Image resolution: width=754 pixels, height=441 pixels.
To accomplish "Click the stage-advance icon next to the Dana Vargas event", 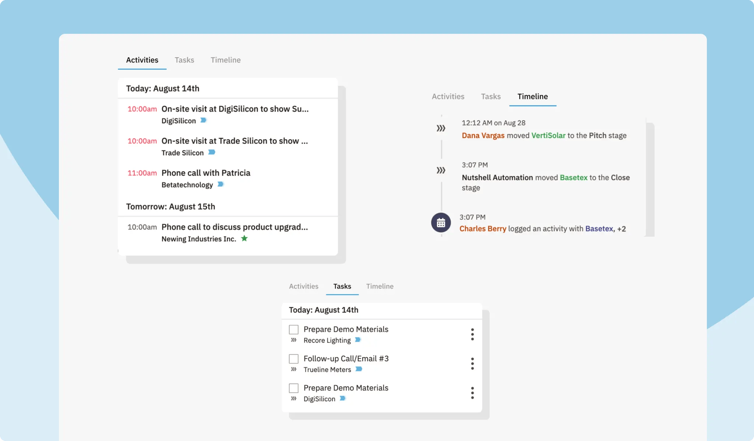I will tap(441, 128).
